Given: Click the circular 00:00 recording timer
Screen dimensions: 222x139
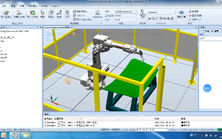Looking at the screenshot, I should pyautogui.click(x=207, y=88).
